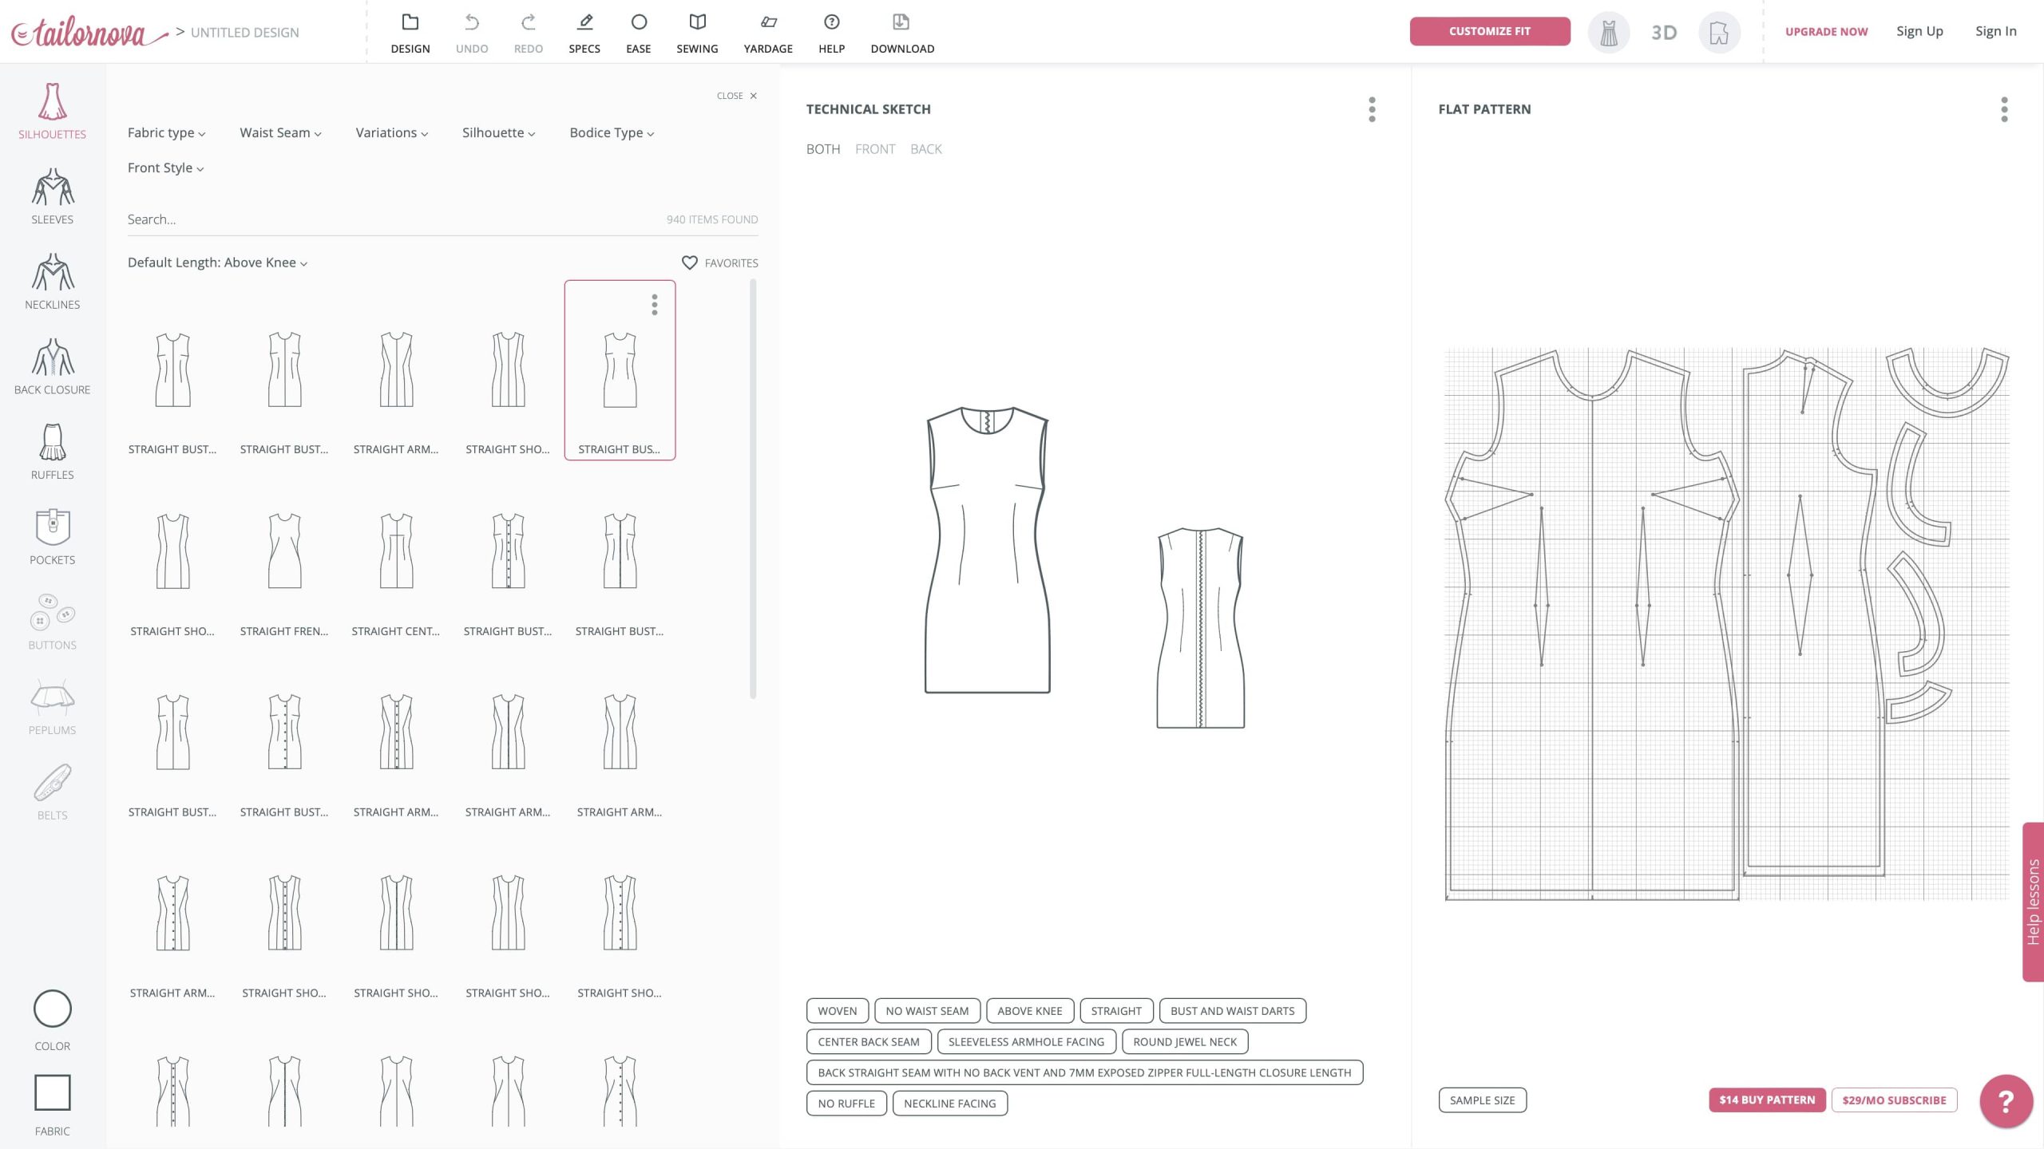Switch to the 3D view
This screenshot has height=1149, width=2044.
[x=1663, y=33]
